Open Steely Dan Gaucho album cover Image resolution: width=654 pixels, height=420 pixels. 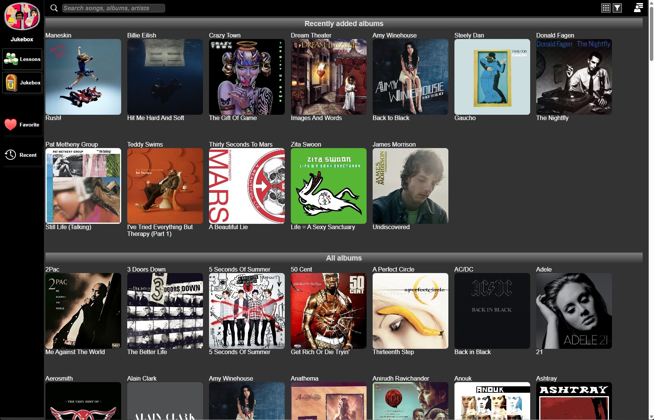pyautogui.click(x=492, y=77)
